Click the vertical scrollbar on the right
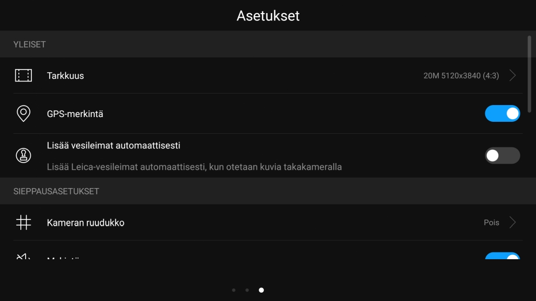Viewport: 536px width, 301px height. pos(529,73)
